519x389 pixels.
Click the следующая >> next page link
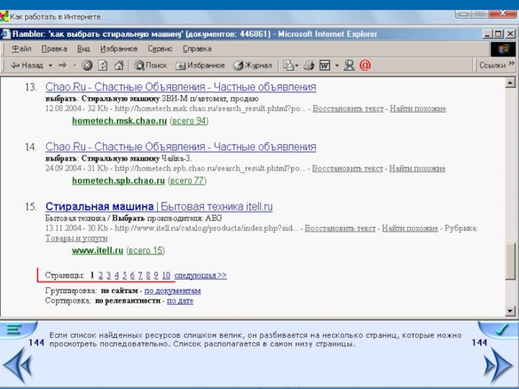(x=200, y=275)
